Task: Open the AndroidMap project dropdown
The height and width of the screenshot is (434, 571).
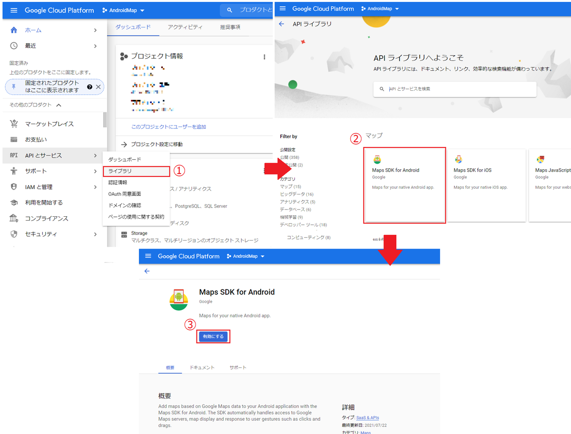Action: point(123,10)
